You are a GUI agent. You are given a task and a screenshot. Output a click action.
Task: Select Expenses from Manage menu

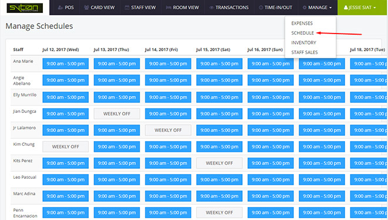[302, 24]
